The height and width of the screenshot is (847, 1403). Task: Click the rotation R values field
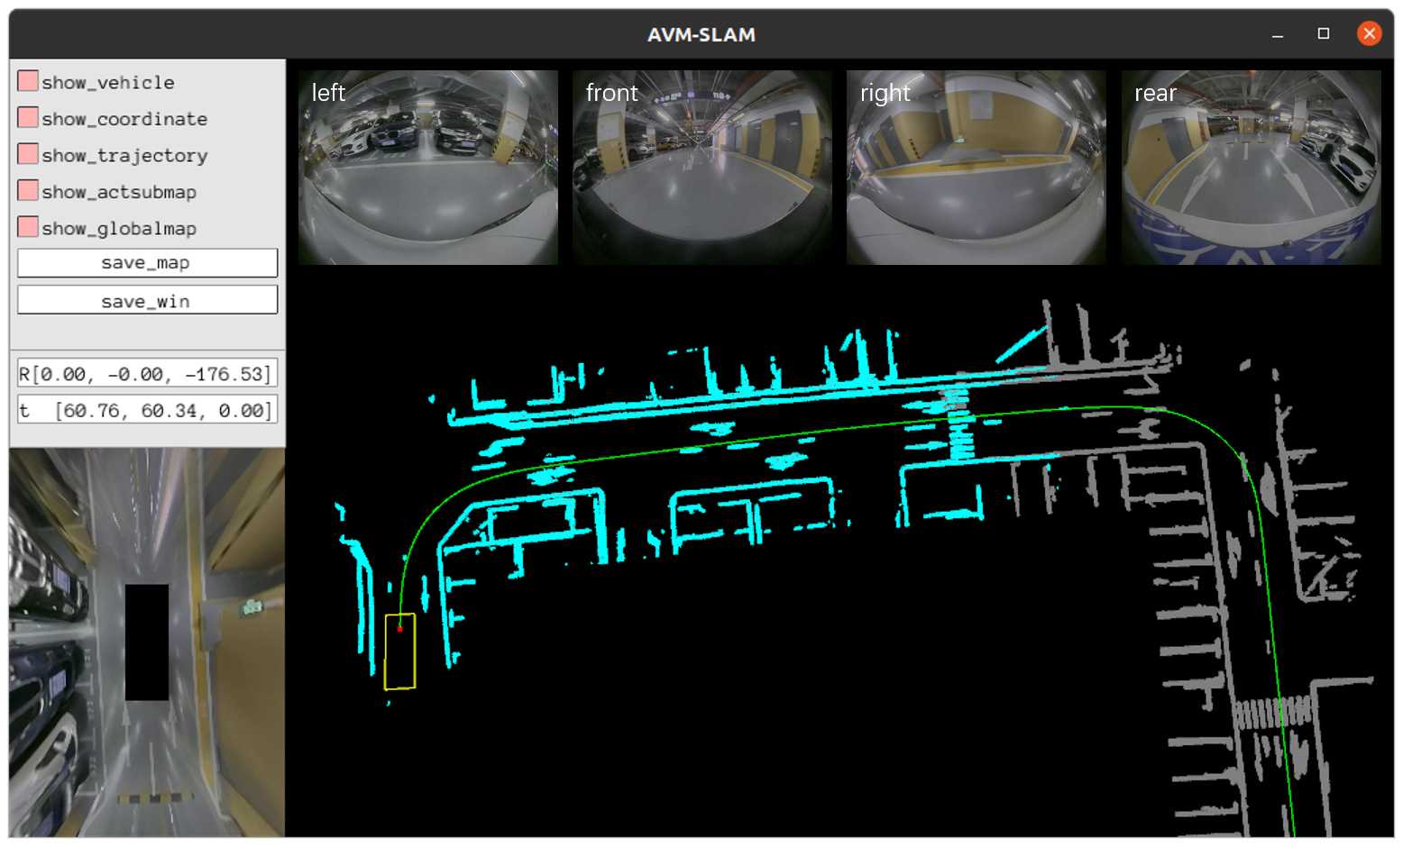(147, 374)
